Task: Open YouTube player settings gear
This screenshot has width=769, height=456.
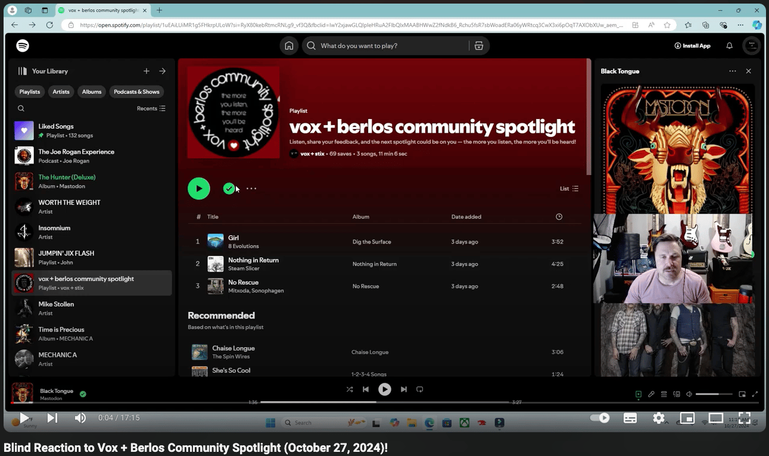Action: [658, 418]
